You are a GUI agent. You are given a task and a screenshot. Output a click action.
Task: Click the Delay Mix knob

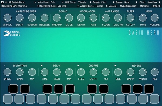point(69,72)
